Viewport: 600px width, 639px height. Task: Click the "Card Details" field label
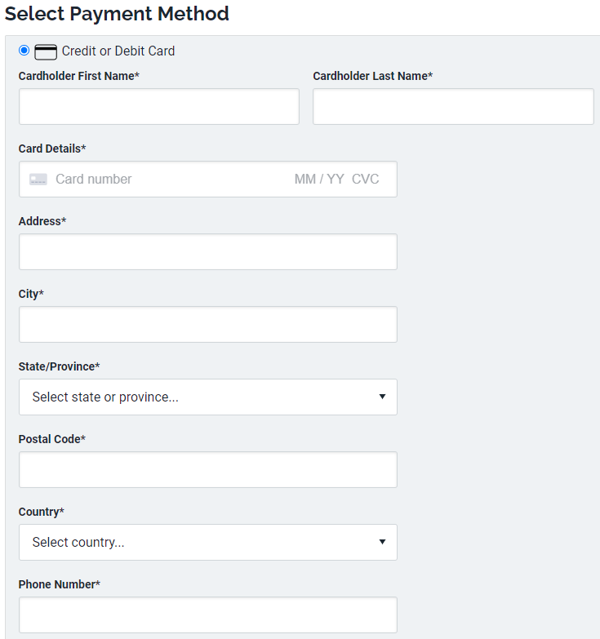point(51,149)
